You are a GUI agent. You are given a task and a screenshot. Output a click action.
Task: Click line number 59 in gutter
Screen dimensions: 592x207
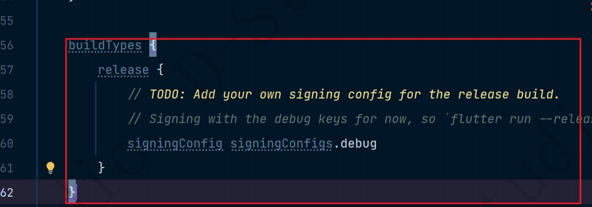[7, 119]
